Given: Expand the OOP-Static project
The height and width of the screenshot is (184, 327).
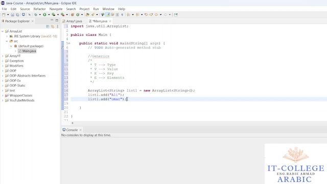Looking at the screenshot, I should (3, 85).
